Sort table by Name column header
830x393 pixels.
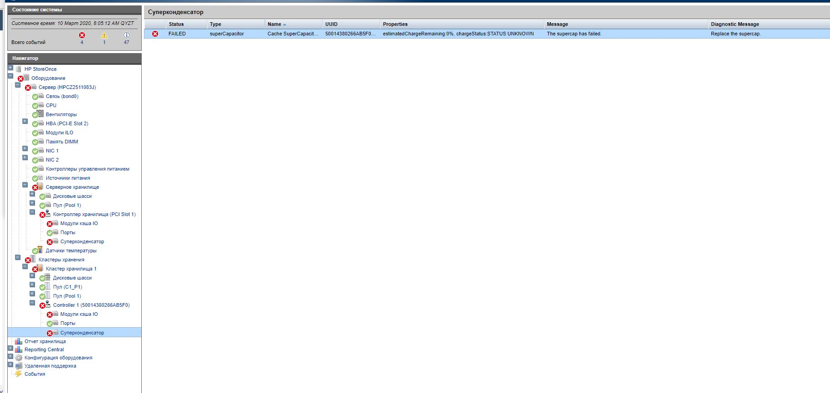click(x=274, y=24)
